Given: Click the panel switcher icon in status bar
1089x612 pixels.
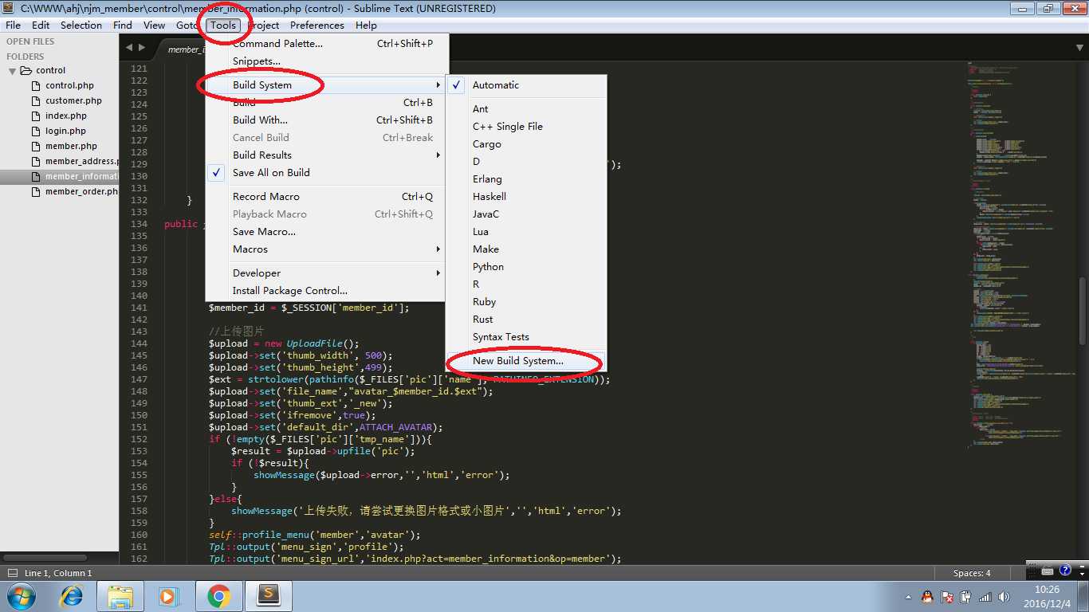Looking at the screenshot, I should point(12,573).
